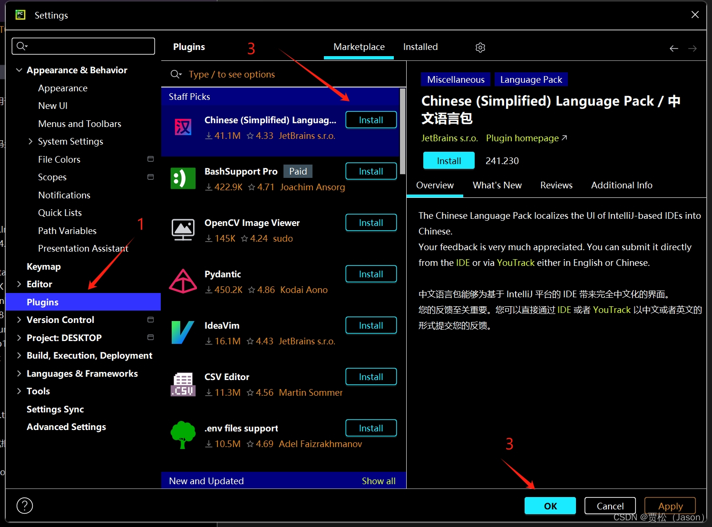The image size is (712, 527).
Task: Go back with the left arrow
Action: [x=674, y=49]
